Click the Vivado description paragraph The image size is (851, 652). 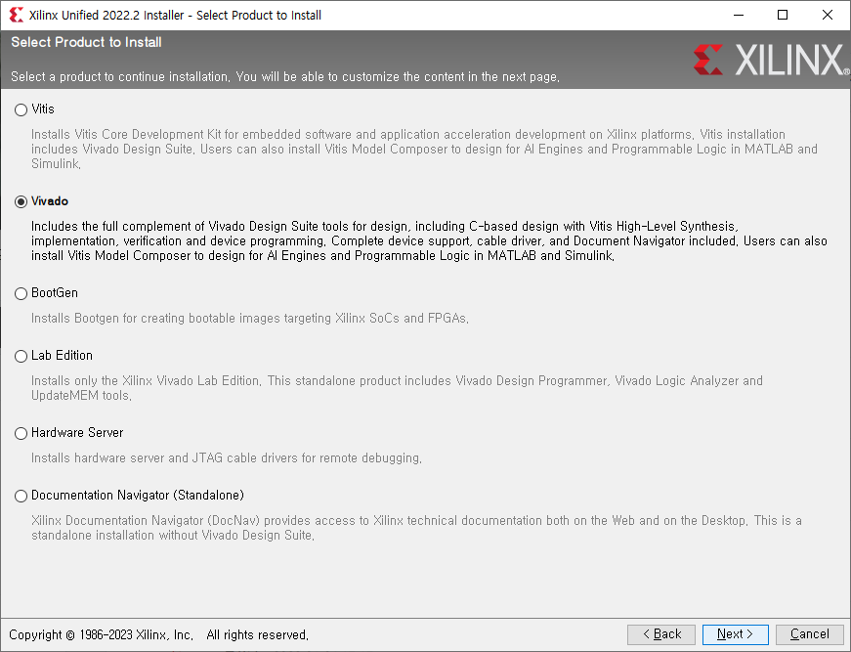(429, 240)
